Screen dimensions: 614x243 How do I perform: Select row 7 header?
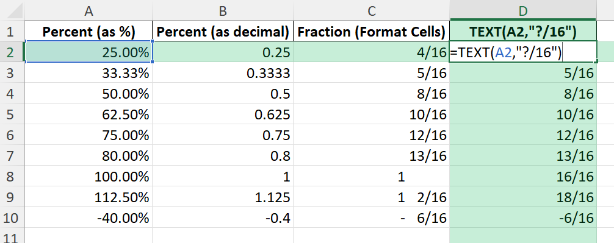tap(12, 155)
